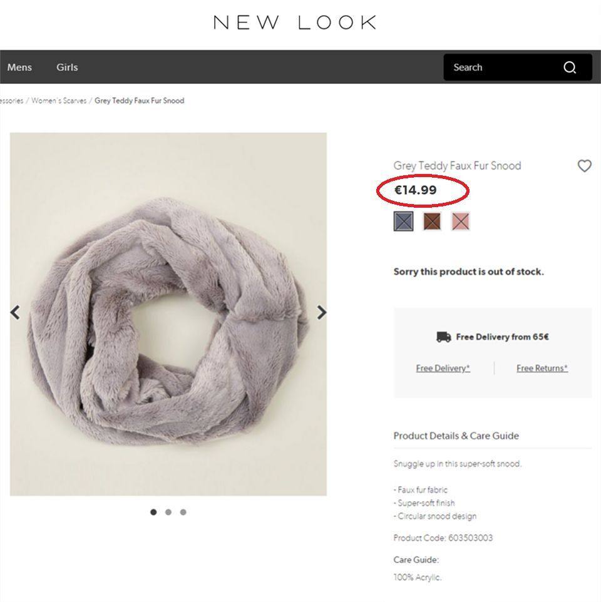
Task: Choose the pink colour swatch
Action: [x=460, y=221]
